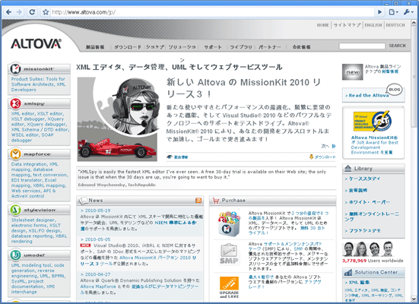Click the site search input box
The width and height of the screenshot is (419, 304).
pos(362,46)
